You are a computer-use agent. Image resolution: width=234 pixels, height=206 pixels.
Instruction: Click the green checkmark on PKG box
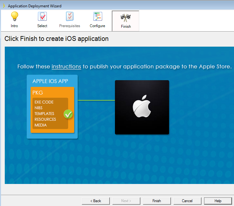[x=68, y=114]
